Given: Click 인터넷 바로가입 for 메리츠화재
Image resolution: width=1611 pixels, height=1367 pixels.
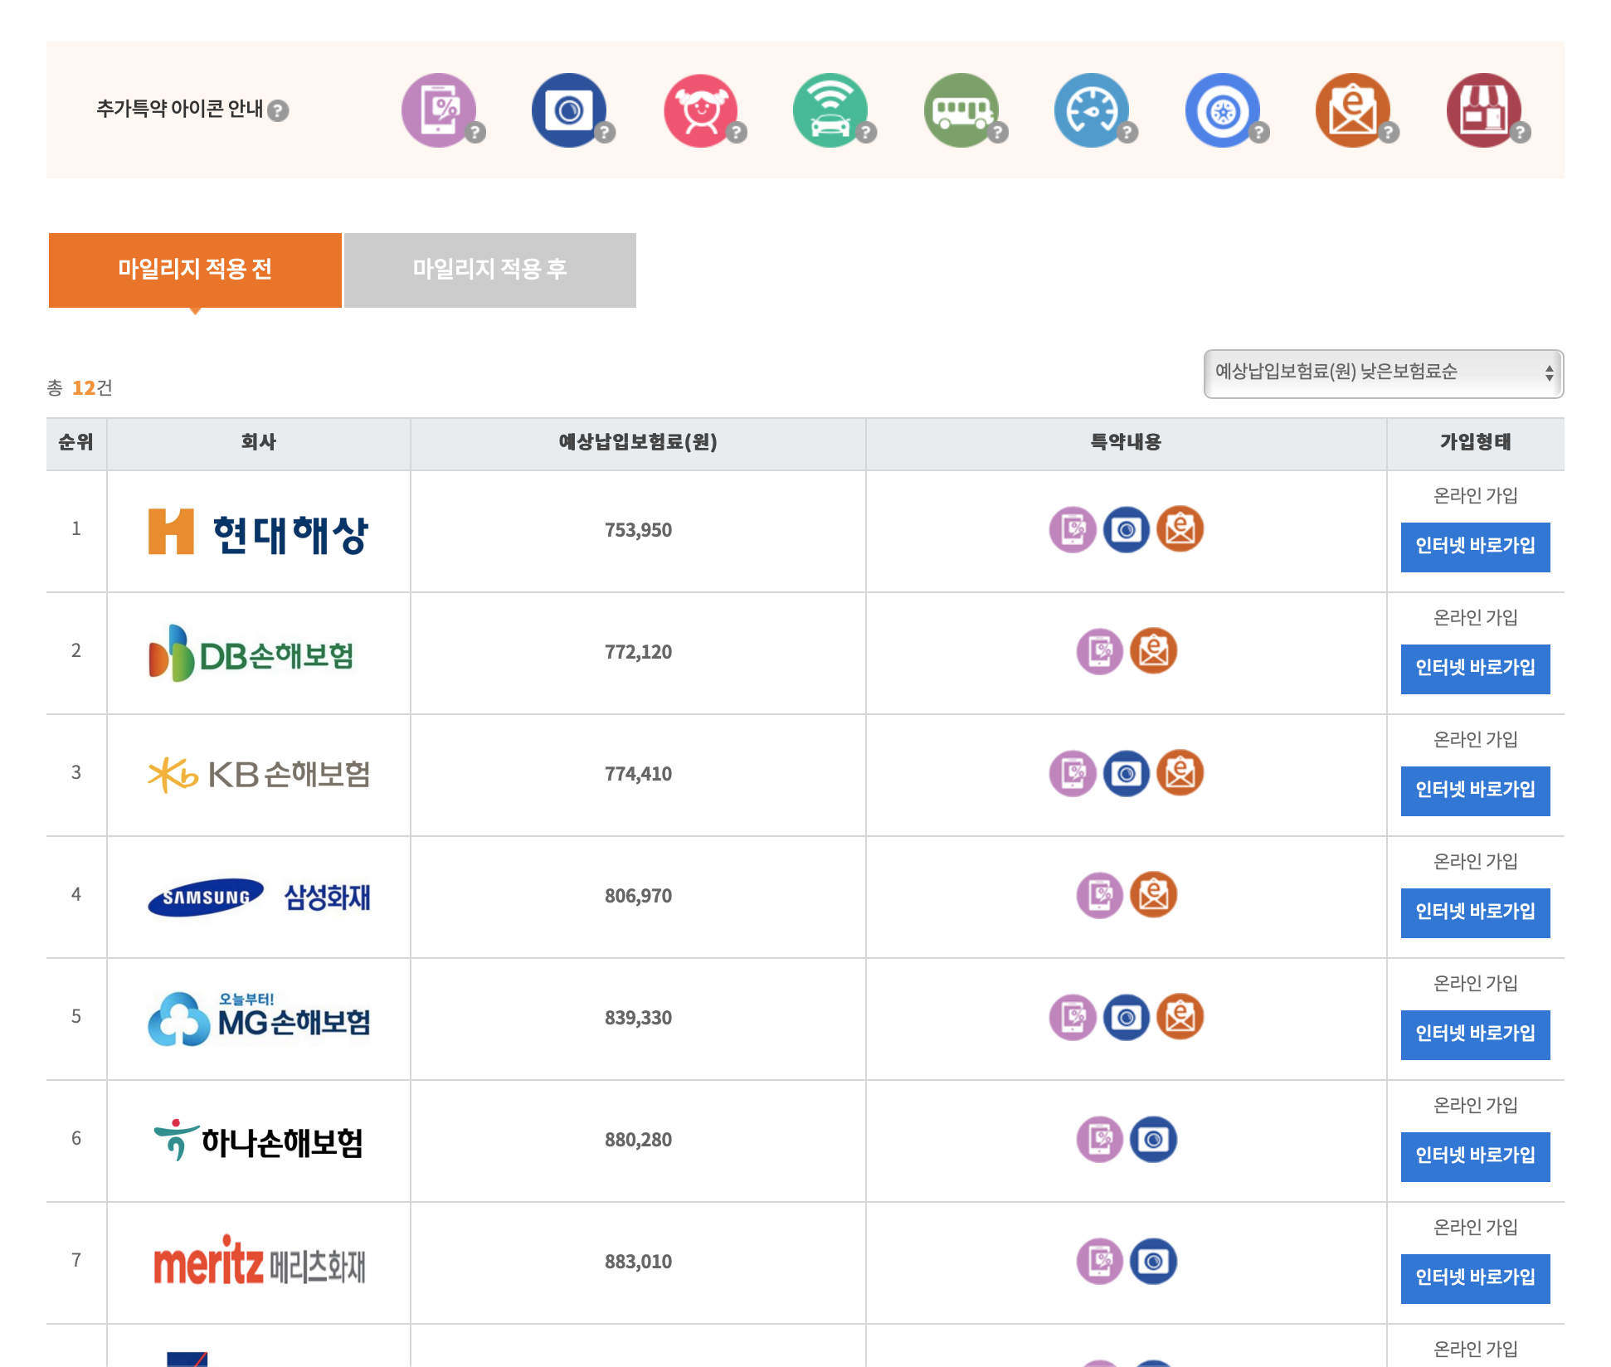Looking at the screenshot, I should tap(1475, 1278).
